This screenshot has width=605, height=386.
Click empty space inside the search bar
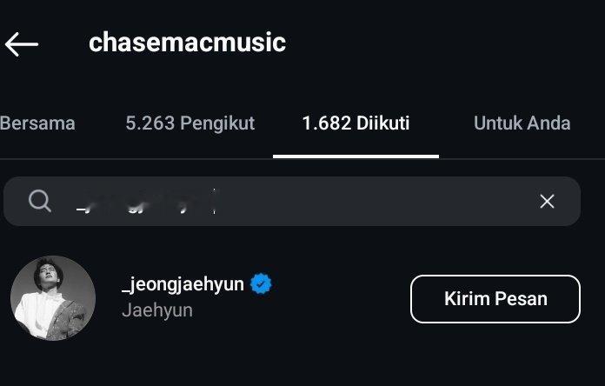click(375, 201)
